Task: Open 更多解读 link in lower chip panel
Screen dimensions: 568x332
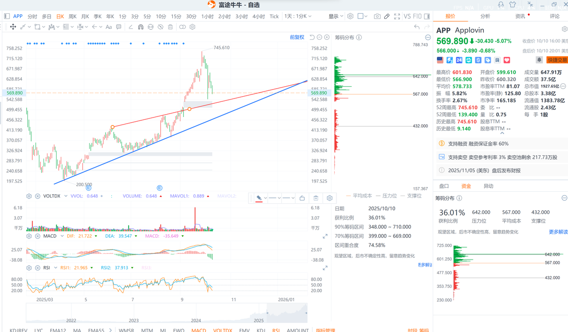Action: pyautogui.click(x=559, y=232)
